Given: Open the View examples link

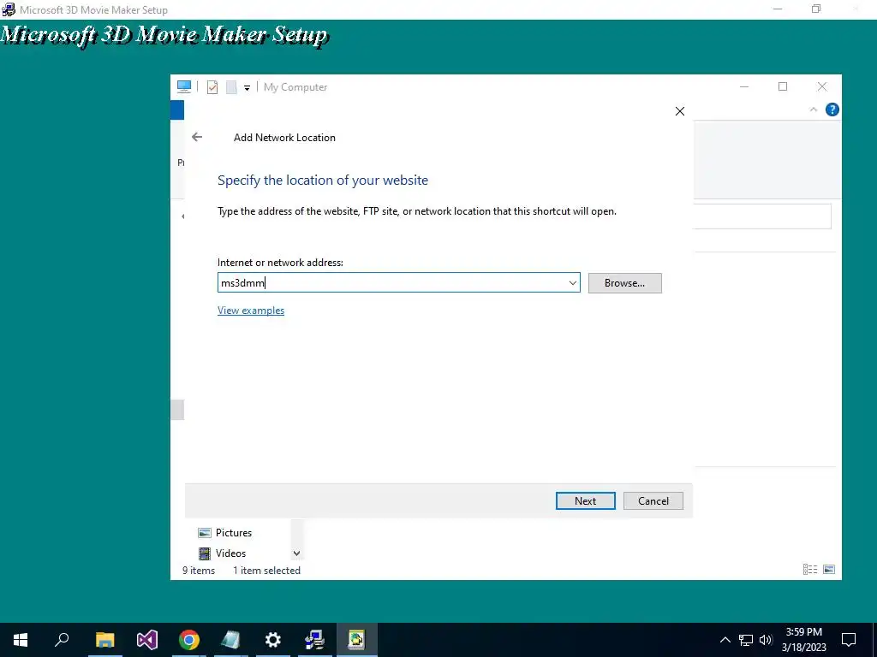Looking at the screenshot, I should [x=251, y=310].
